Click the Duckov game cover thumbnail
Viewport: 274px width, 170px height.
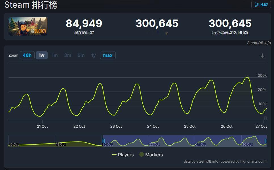[28, 26]
